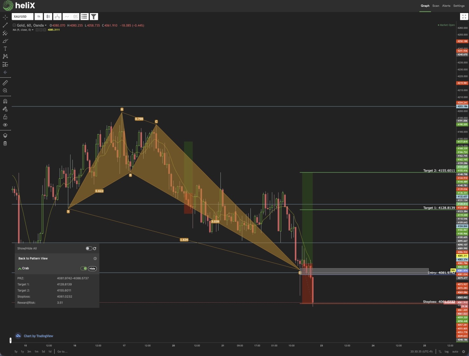Click the Target 2: 4155.6011 label

[439, 171]
